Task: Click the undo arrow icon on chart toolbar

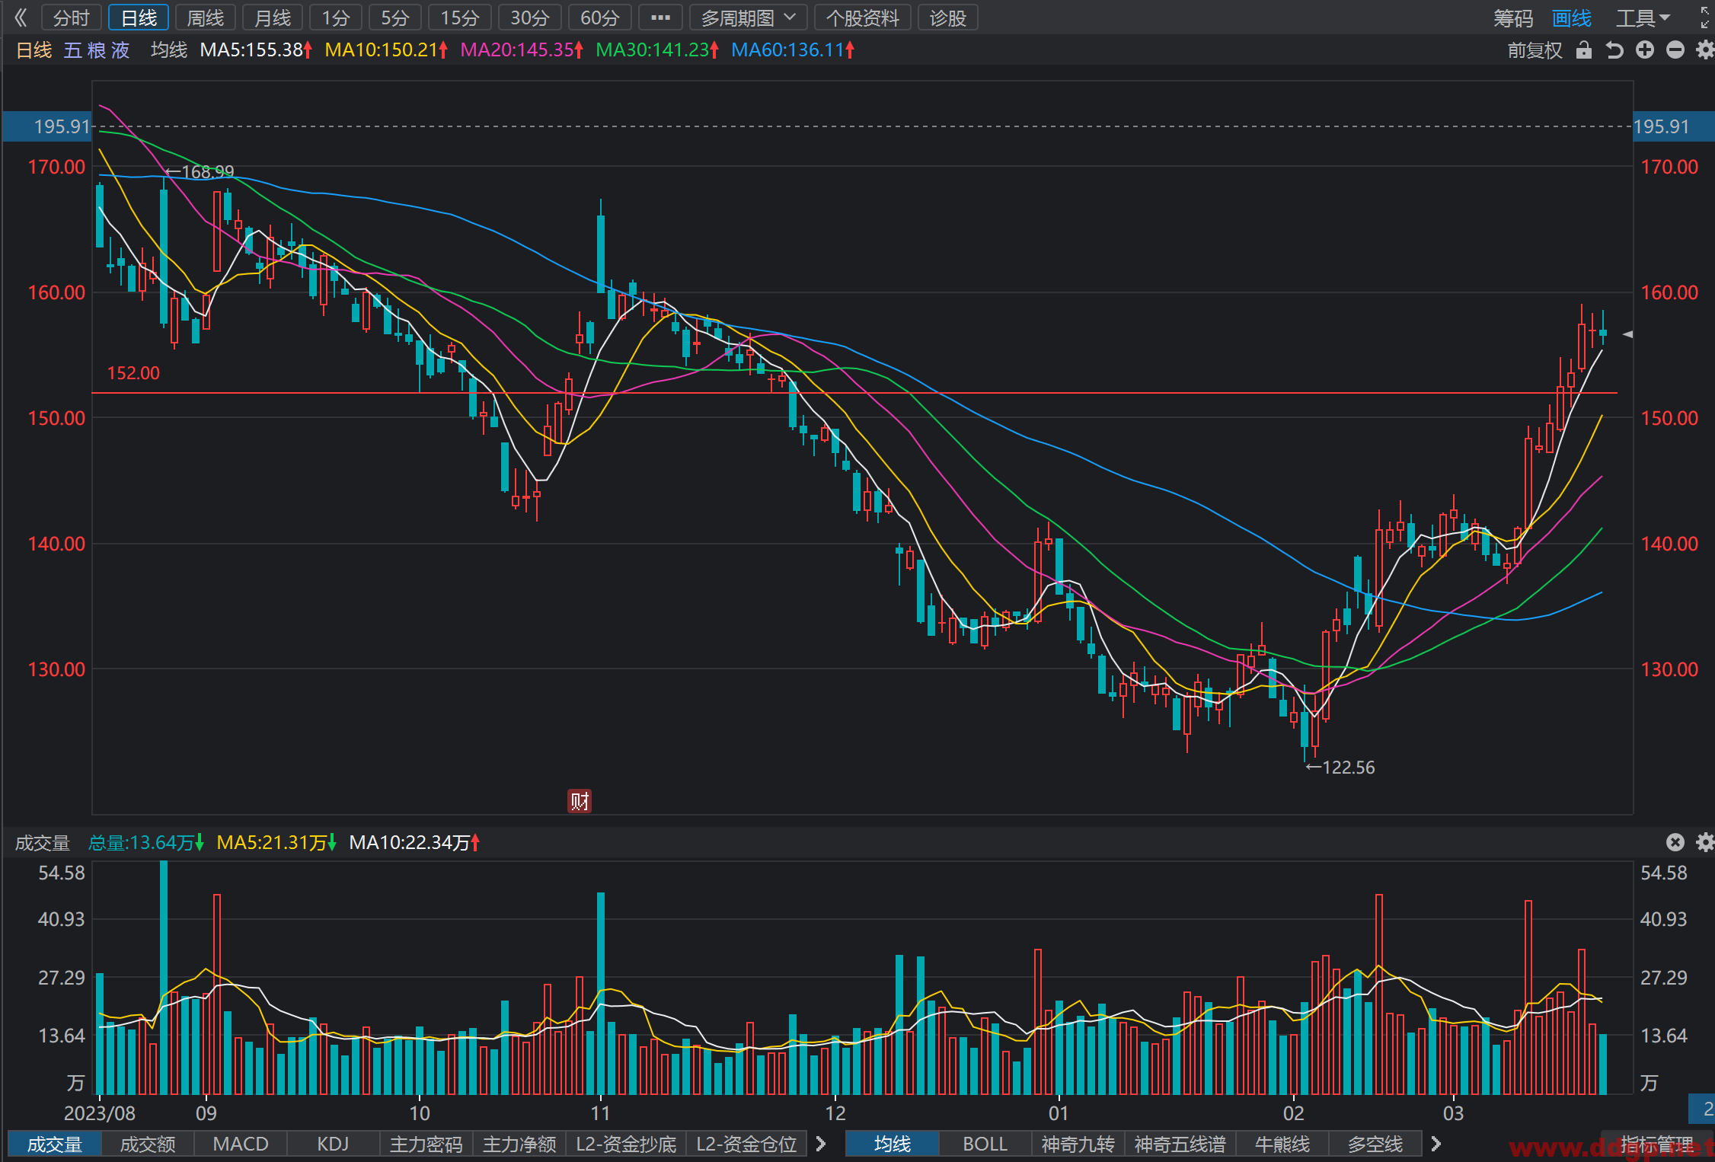Action: click(x=1614, y=50)
